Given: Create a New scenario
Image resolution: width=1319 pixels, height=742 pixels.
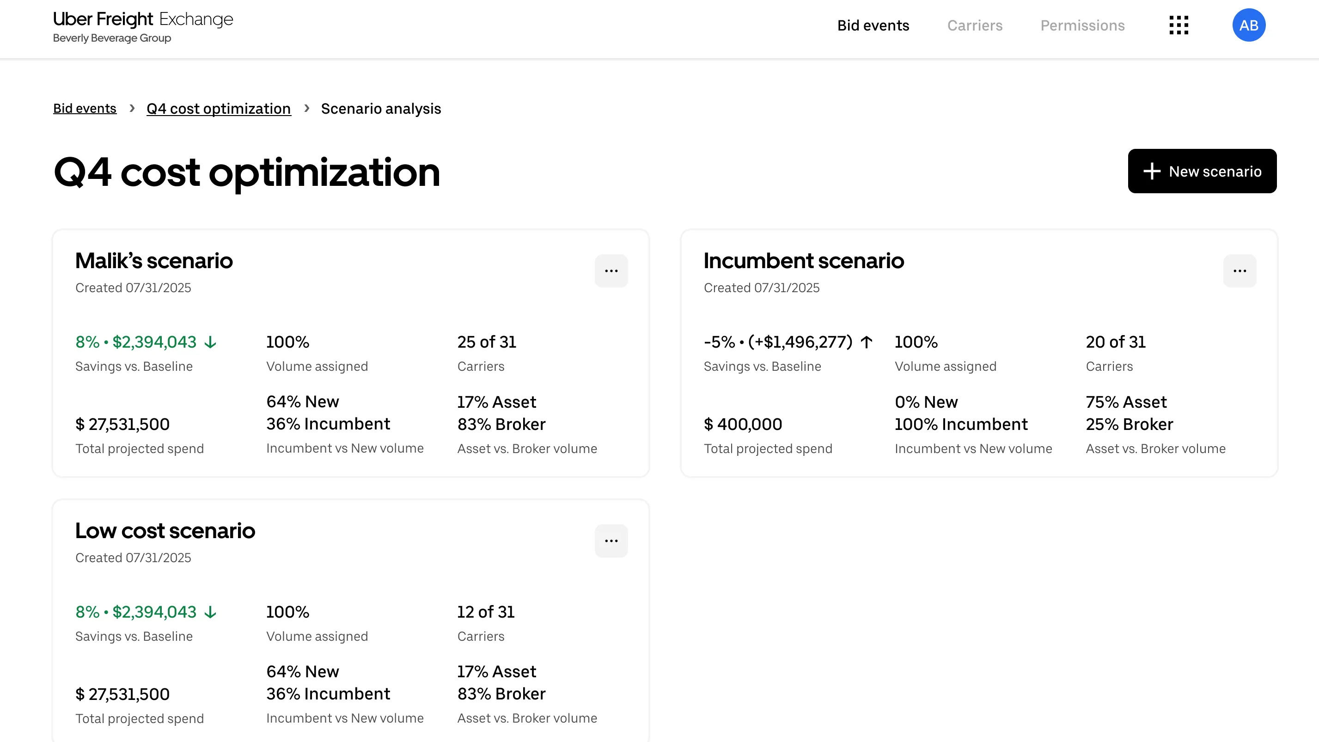Looking at the screenshot, I should pyautogui.click(x=1202, y=171).
